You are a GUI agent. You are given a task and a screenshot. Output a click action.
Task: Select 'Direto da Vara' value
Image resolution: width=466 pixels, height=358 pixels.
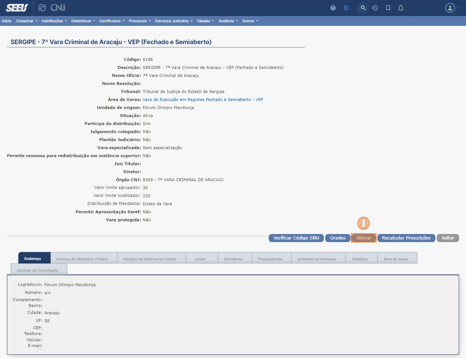157,204
